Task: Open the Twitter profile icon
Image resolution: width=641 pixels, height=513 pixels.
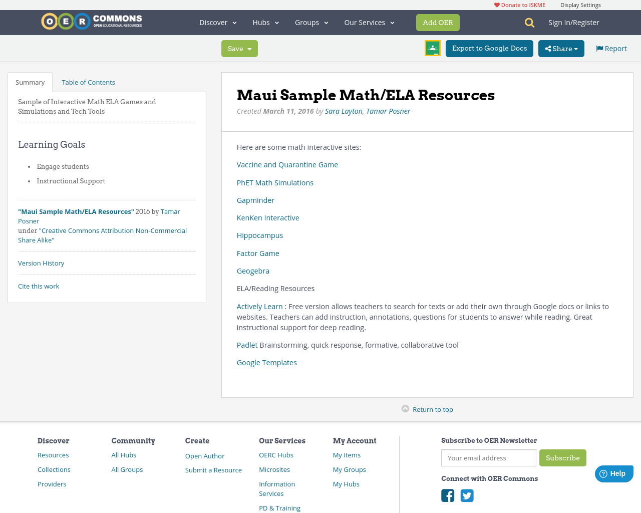Action: coord(467,495)
